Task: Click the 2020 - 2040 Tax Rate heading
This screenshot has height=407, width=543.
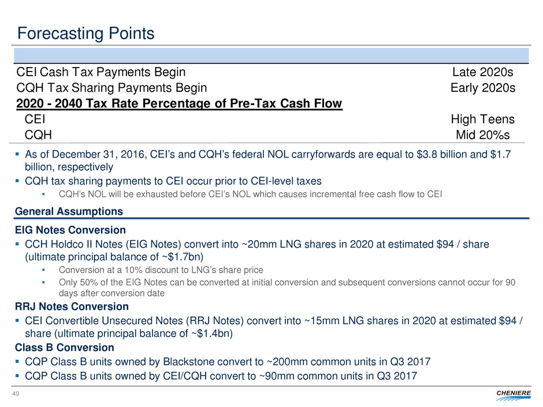Action: 179,103
